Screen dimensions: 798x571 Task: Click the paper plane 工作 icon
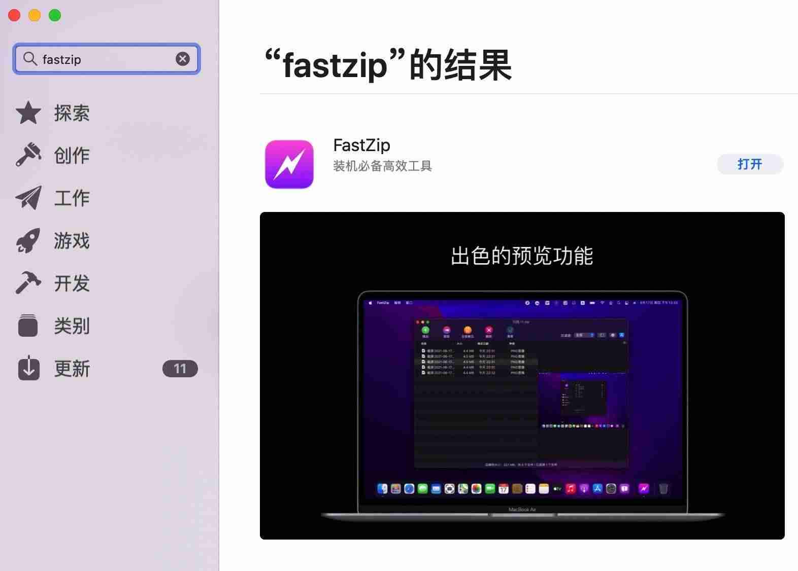point(28,197)
